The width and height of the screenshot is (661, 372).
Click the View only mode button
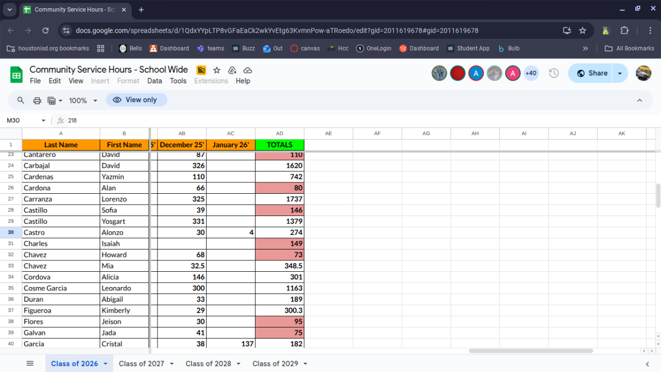(x=136, y=100)
